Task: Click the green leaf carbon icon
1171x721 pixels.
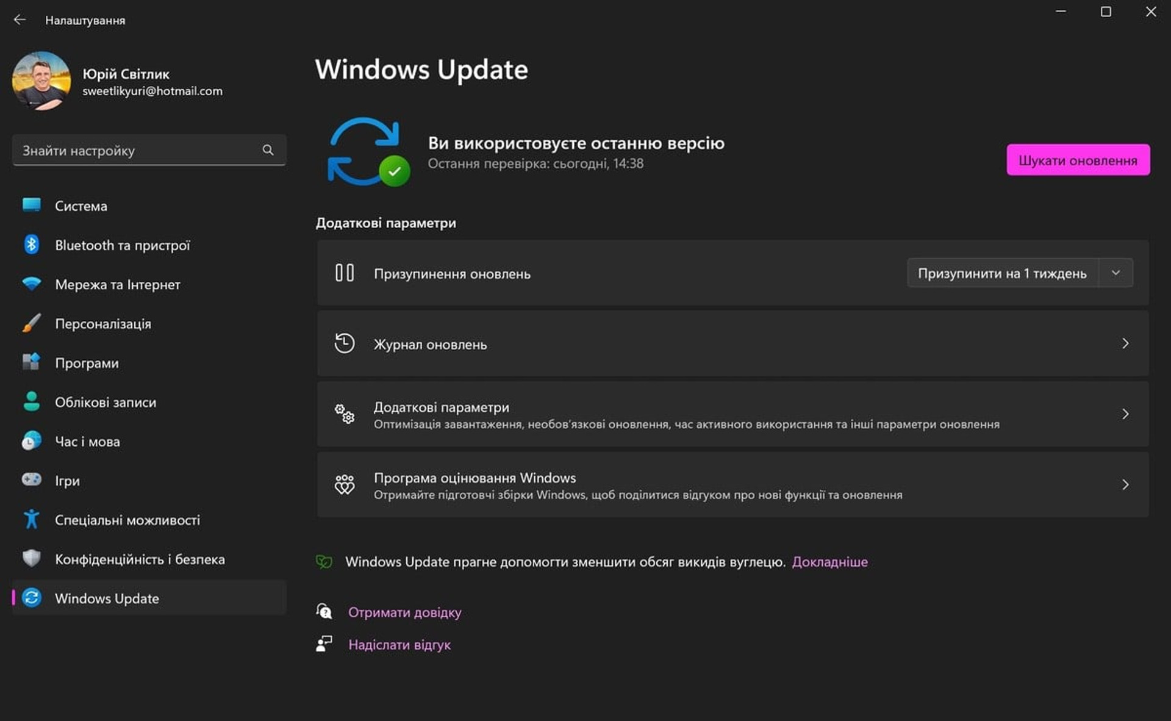Action: (x=324, y=561)
